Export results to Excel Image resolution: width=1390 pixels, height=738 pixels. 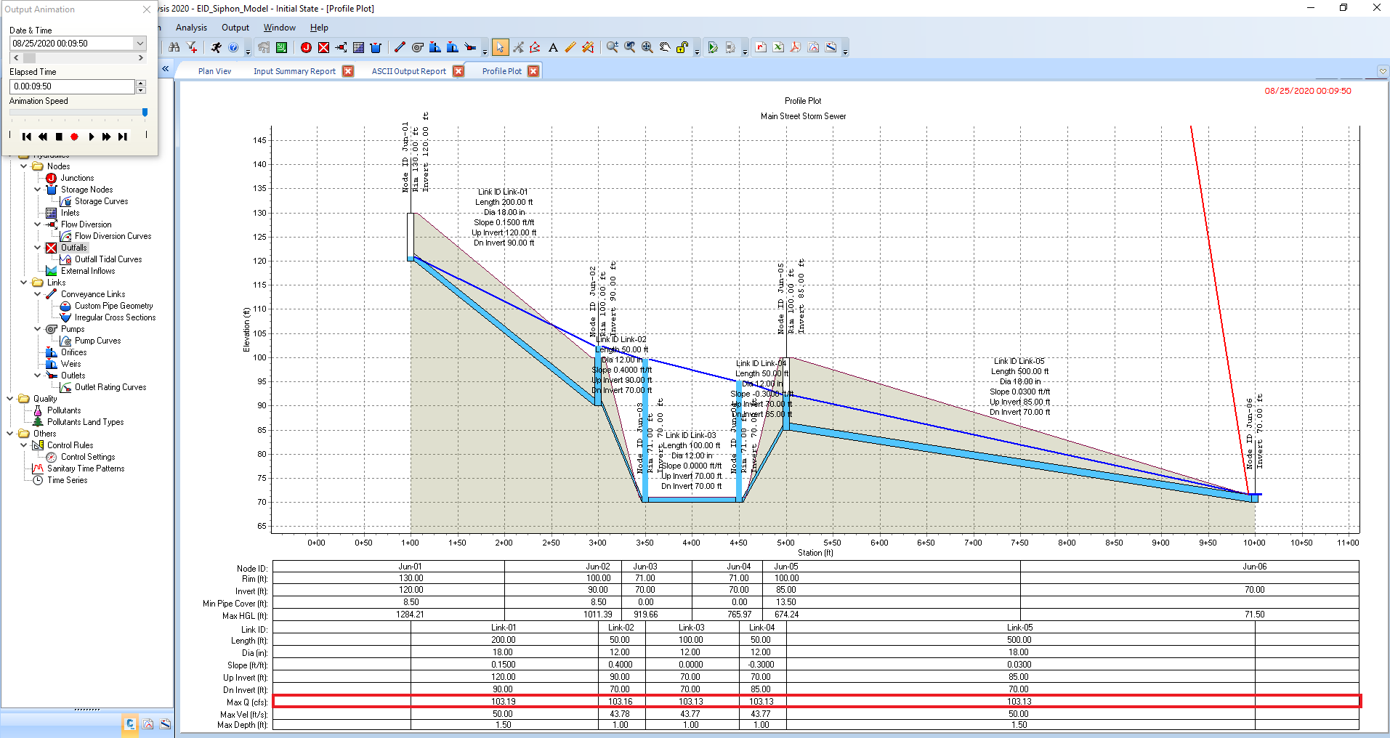[777, 46]
